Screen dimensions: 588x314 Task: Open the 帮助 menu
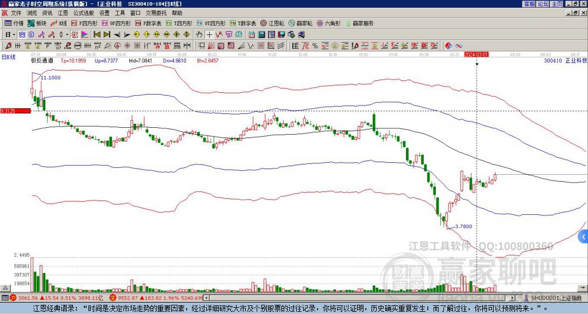click(x=177, y=13)
